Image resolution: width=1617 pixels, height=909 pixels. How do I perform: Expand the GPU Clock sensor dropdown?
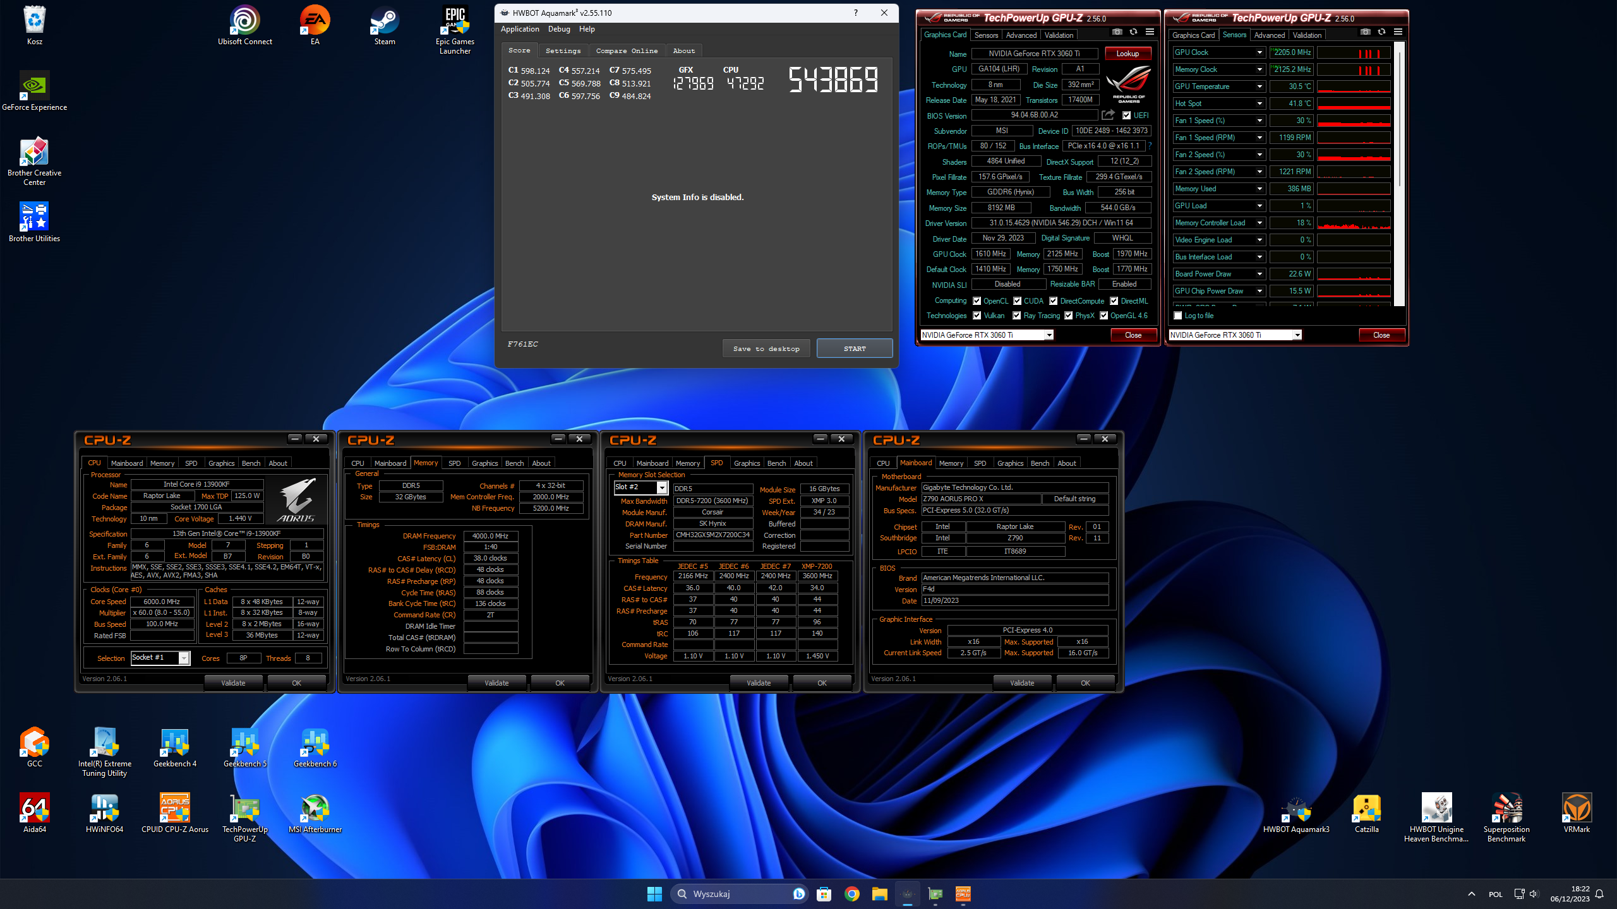pyautogui.click(x=1259, y=52)
